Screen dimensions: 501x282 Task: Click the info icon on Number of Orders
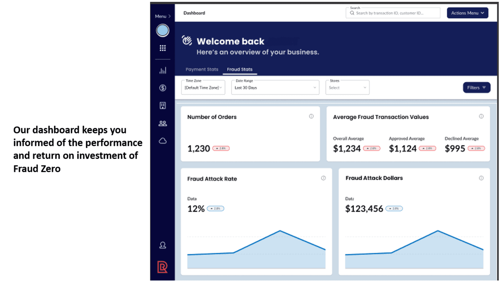pos(311,116)
